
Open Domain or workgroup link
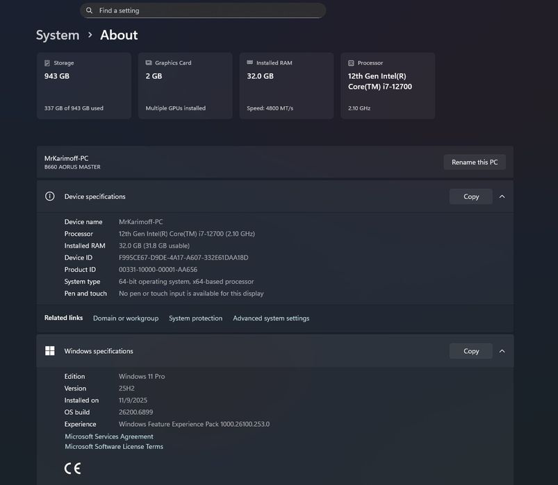tap(126, 318)
